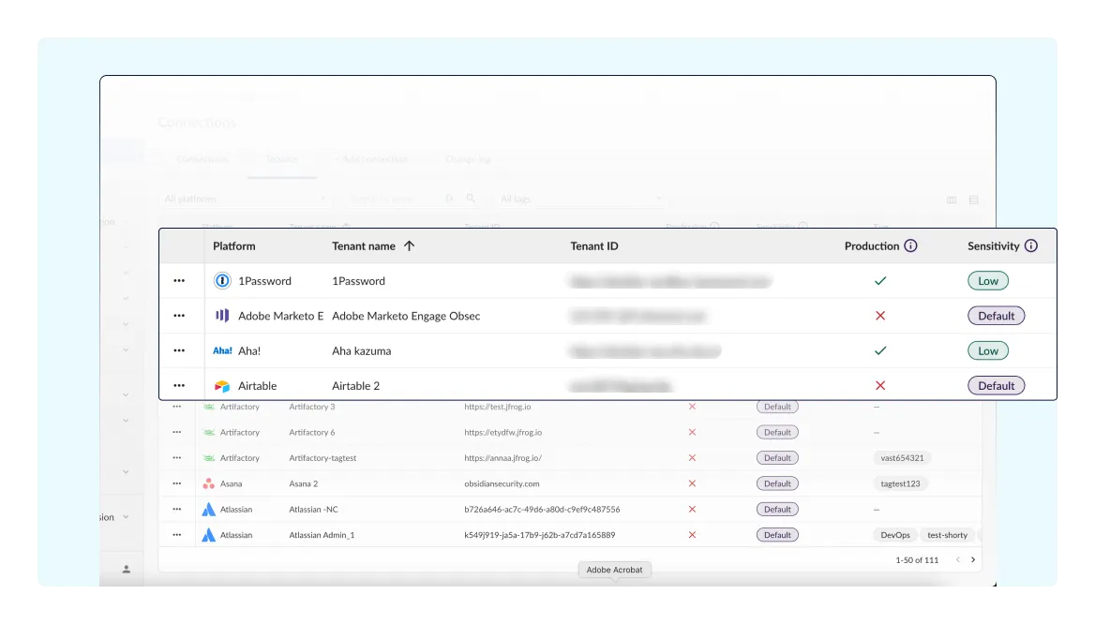
Task: Click red X in Asana 2 row
Action: (x=692, y=483)
